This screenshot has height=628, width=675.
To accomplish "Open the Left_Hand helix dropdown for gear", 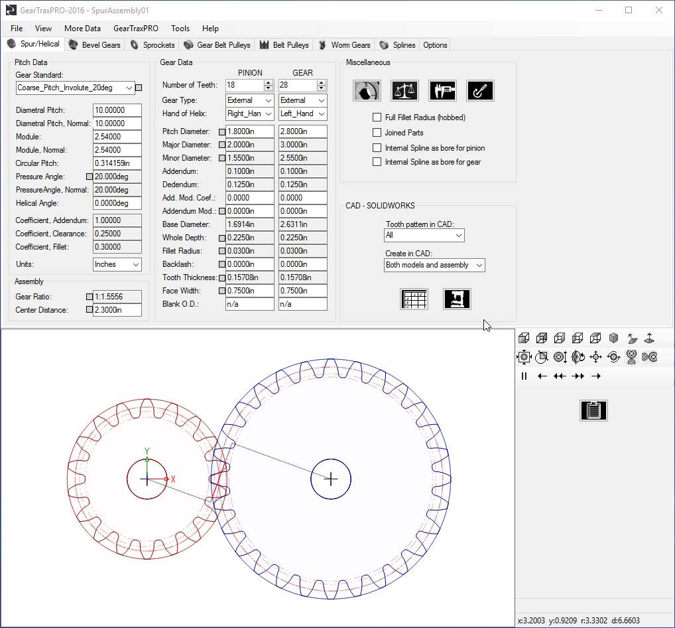I will point(302,114).
